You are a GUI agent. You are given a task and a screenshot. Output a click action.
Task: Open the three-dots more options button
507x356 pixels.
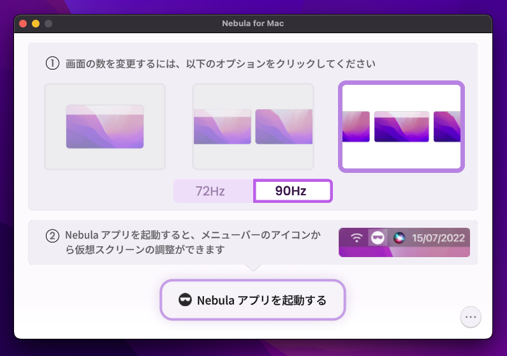click(471, 317)
